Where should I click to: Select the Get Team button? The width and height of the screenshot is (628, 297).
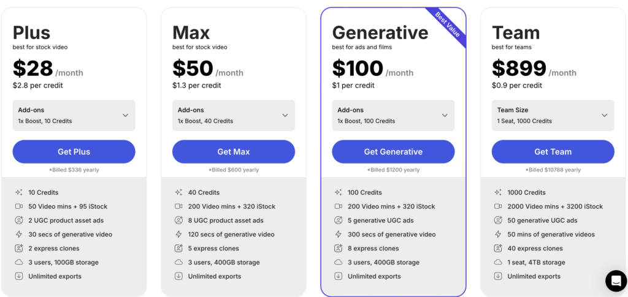click(553, 152)
